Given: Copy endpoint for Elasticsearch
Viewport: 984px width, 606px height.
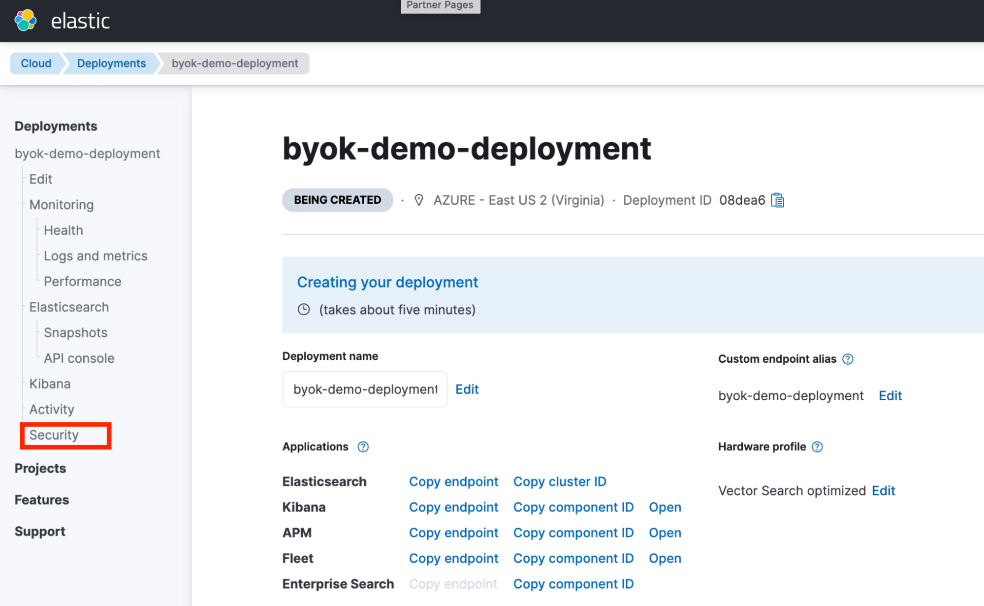Looking at the screenshot, I should tap(454, 482).
